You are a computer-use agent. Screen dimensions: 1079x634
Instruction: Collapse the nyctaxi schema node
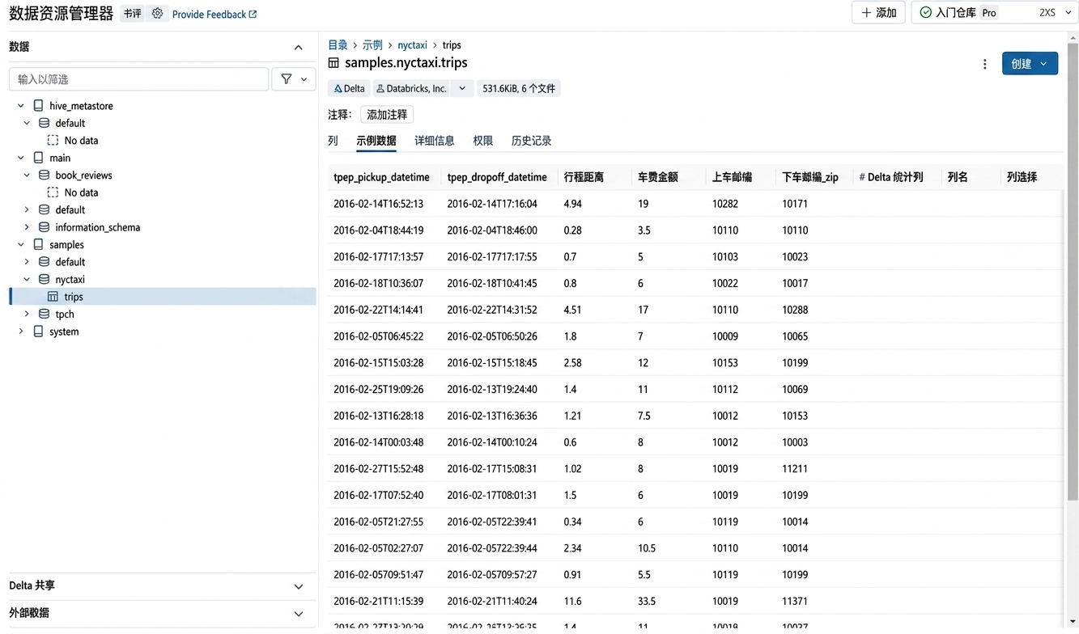tap(27, 279)
